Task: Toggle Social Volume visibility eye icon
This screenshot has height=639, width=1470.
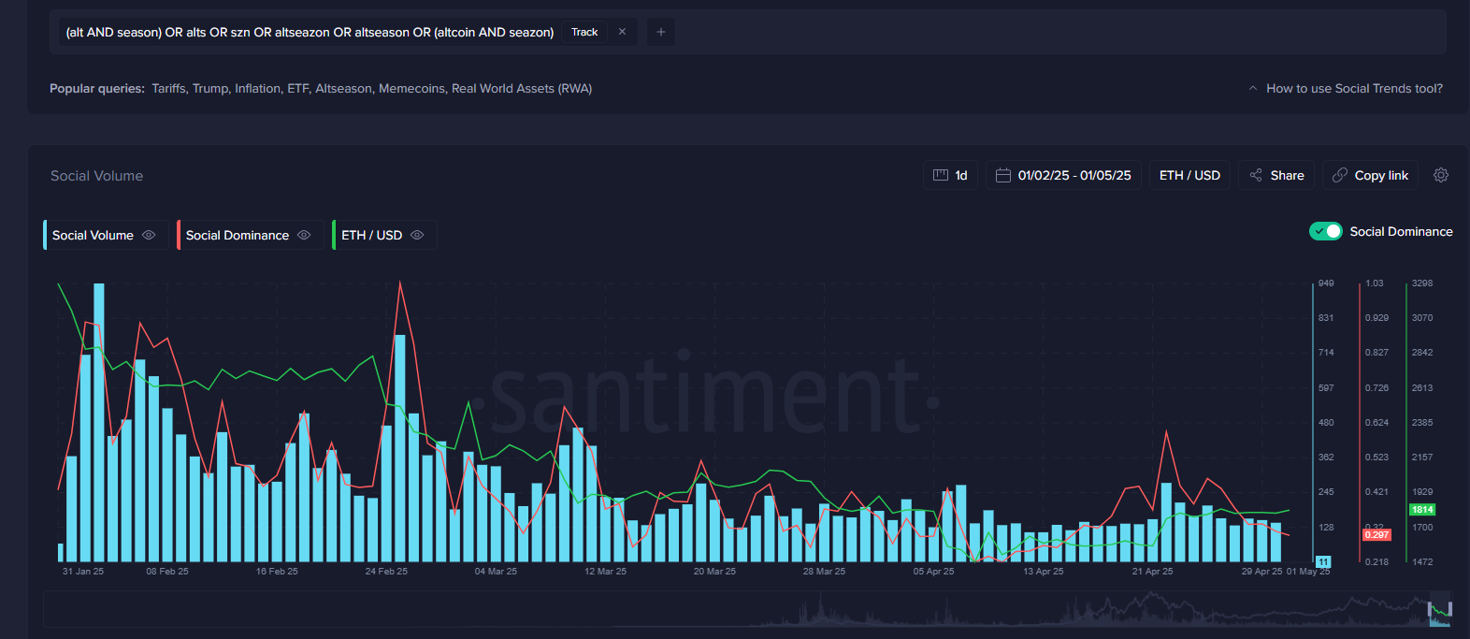Action: [x=149, y=235]
